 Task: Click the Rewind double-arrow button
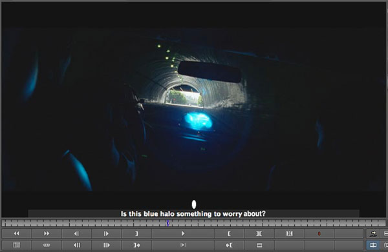point(17,233)
